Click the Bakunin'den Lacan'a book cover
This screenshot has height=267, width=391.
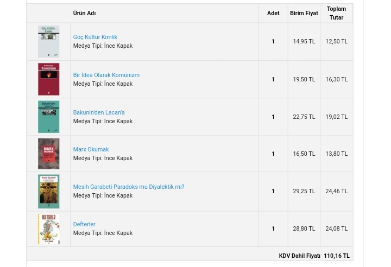pos(48,117)
